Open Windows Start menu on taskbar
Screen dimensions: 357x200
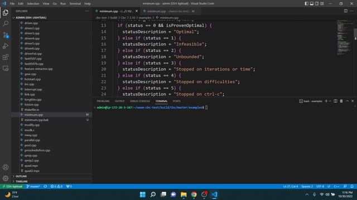(x=143, y=194)
